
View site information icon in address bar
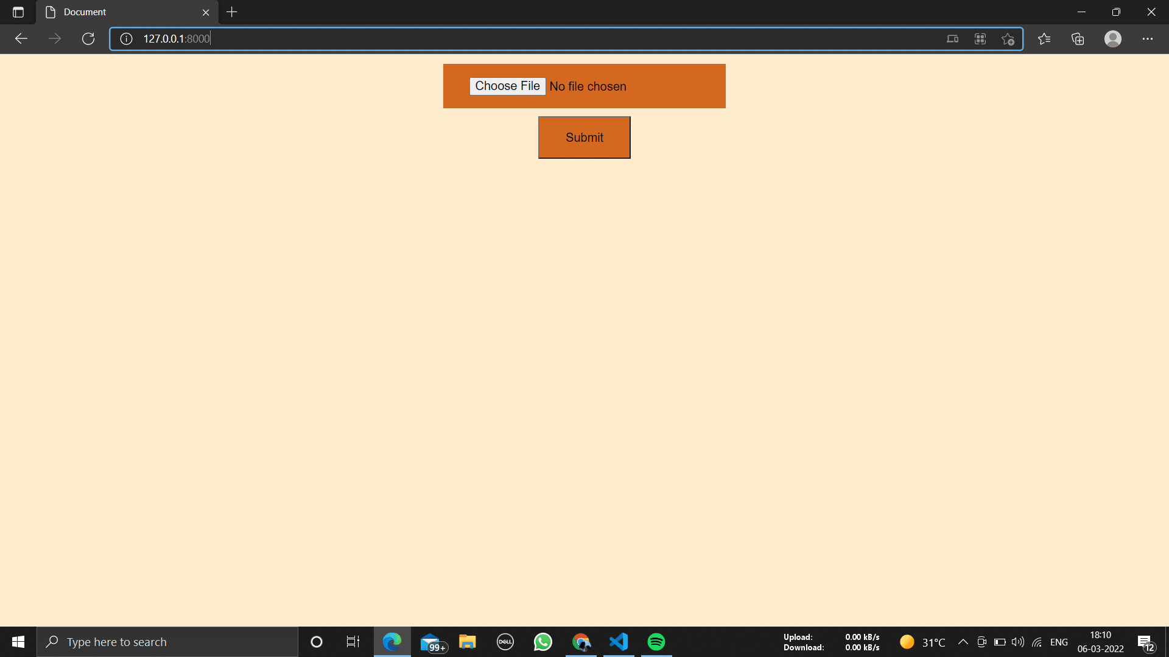tap(126, 39)
